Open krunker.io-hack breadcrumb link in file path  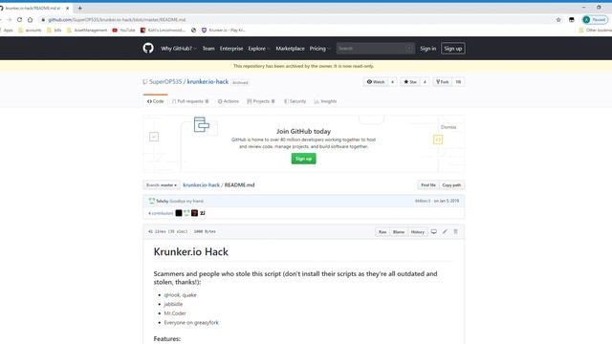[202, 184]
